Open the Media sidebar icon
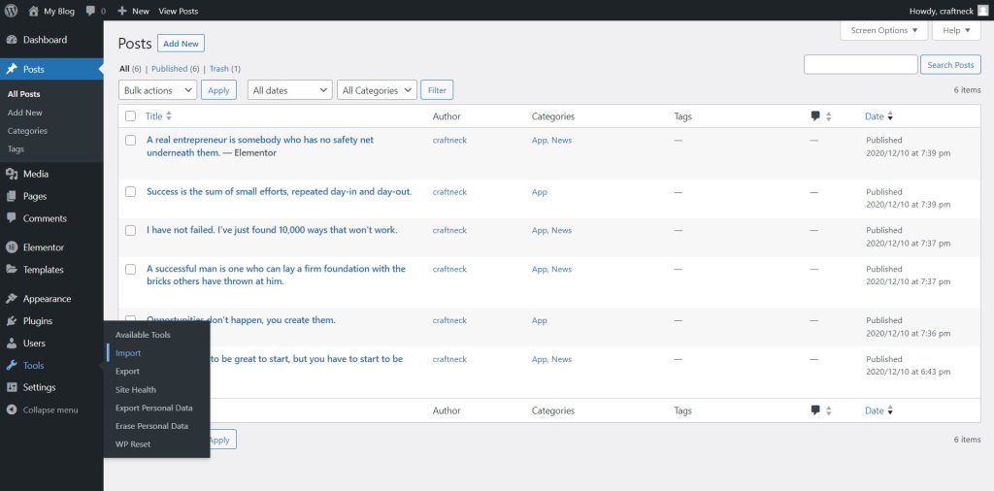This screenshot has height=491, width=994. (x=12, y=174)
